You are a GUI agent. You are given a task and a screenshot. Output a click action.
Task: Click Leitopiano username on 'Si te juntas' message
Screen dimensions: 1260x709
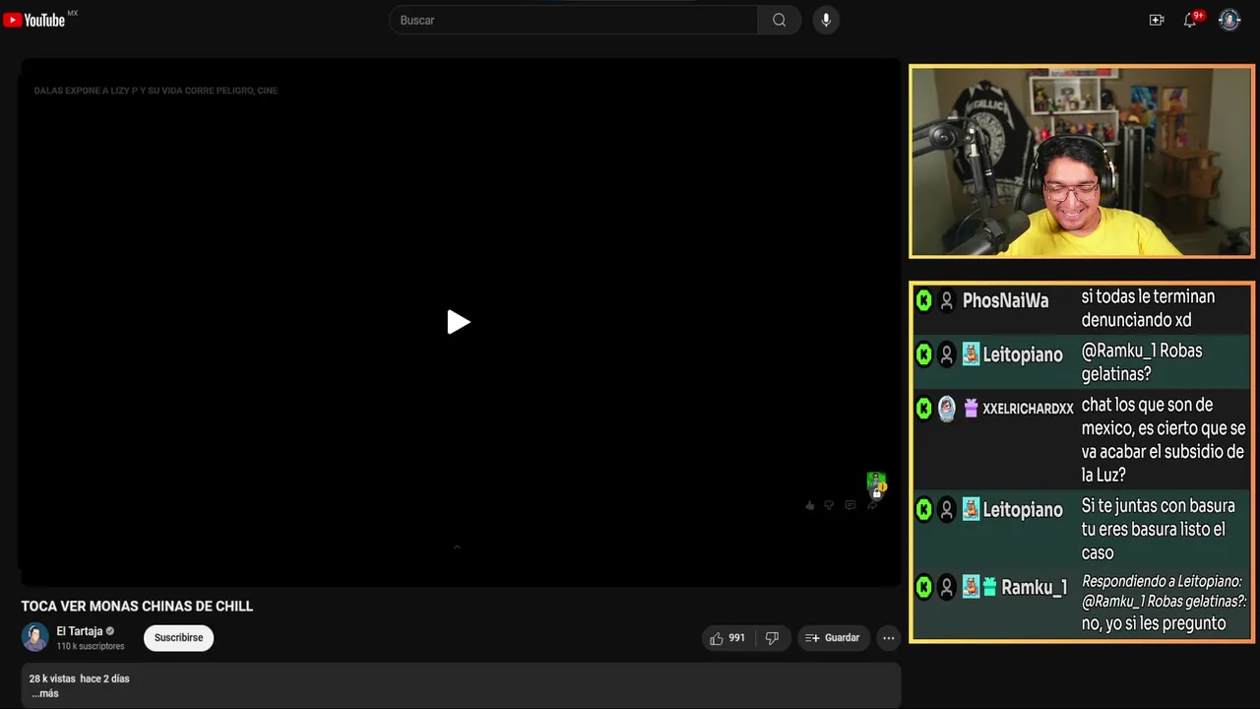click(x=1023, y=510)
